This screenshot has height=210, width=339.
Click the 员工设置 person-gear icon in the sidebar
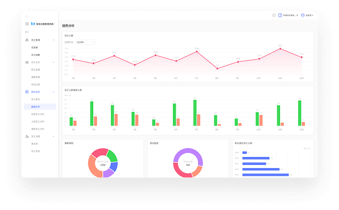click(27, 137)
